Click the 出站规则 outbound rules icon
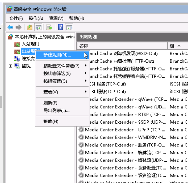The width and height of the screenshot is (188, 183). (17, 52)
